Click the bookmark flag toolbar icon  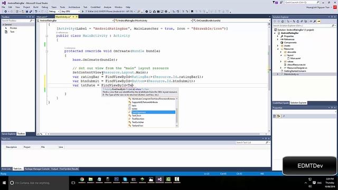192,12
